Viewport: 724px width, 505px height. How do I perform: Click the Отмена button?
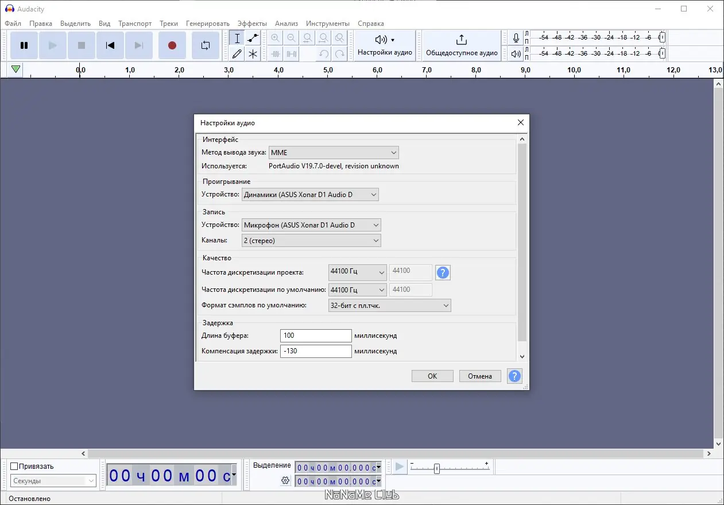click(x=480, y=376)
